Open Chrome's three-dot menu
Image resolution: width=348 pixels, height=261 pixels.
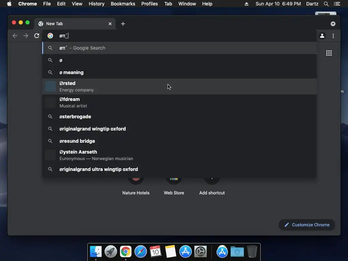tap(333, 36)
